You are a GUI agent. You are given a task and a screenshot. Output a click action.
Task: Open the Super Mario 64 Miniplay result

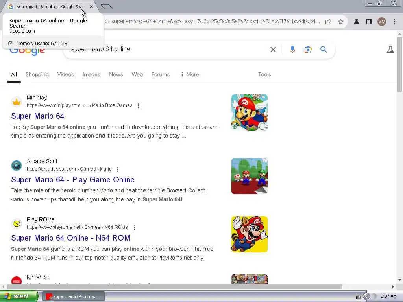(37, 116)
